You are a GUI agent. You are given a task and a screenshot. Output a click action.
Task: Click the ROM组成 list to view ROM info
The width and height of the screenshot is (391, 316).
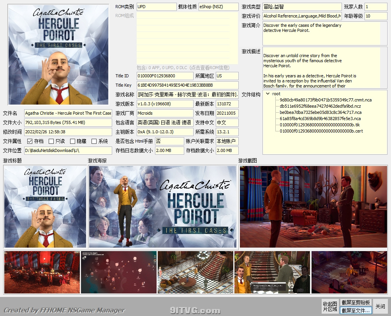pyautogui.click(x=187, y=38)
